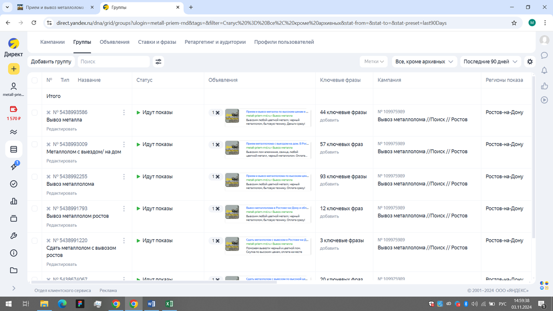Check the row Металлолом с выездом/ на дом

[x=35, y=144]
